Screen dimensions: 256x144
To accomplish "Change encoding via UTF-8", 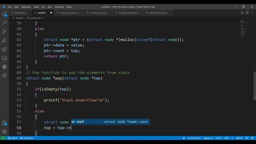I will (218, 138).
